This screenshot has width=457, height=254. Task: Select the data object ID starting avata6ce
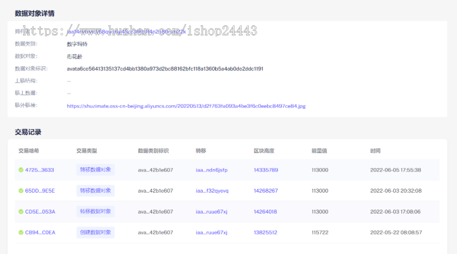[x=165, y=69]
